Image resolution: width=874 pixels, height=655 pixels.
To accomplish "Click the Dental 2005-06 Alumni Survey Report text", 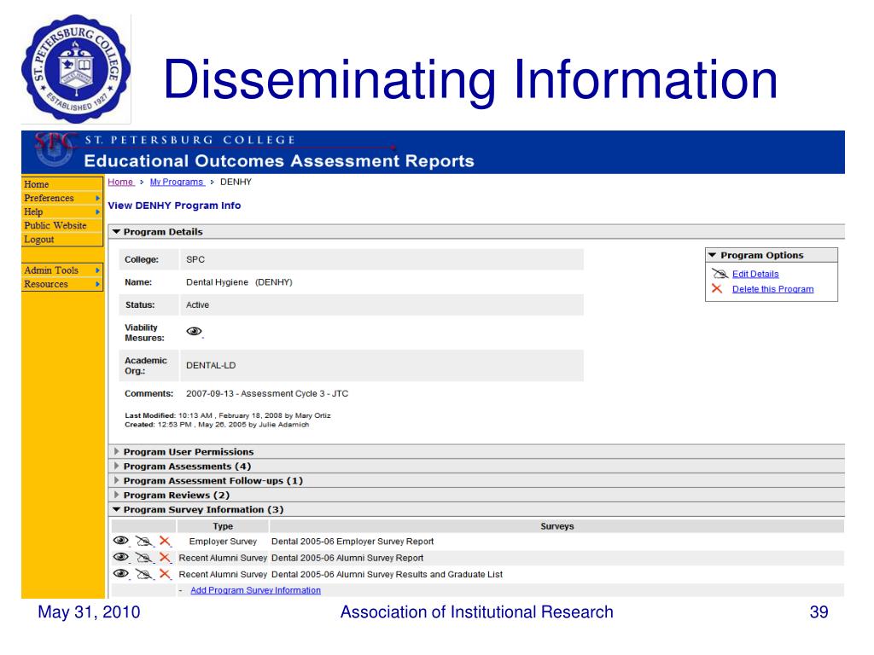I will (x=347, y=558).
